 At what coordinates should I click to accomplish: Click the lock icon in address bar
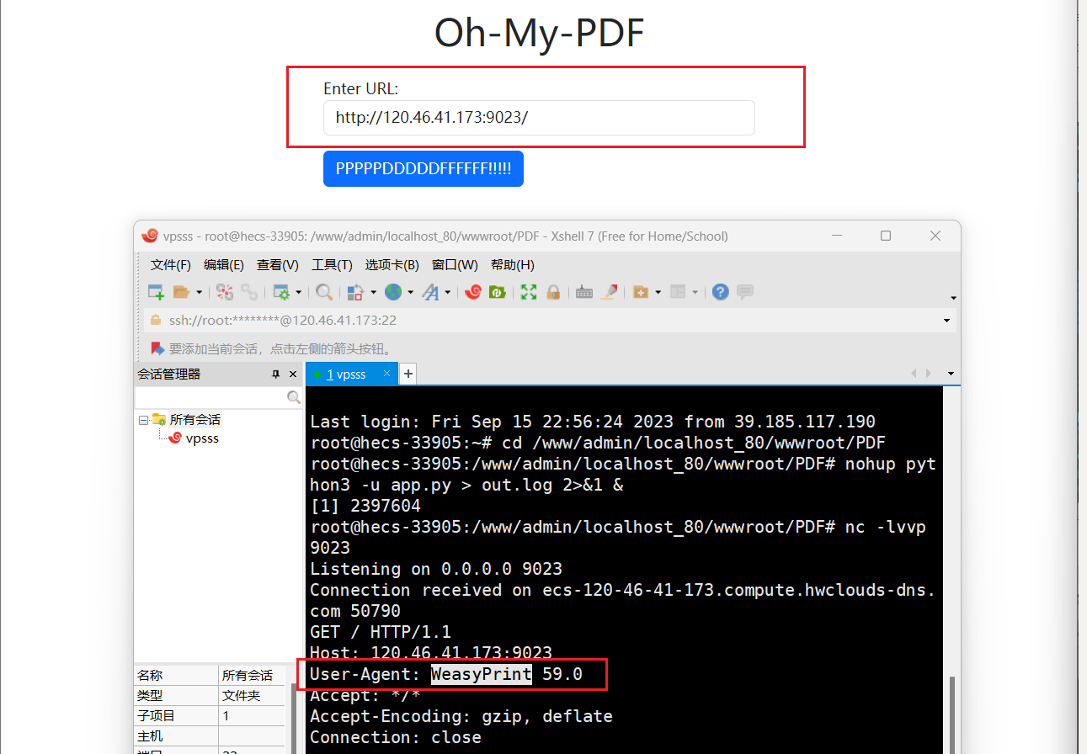click(155, 320)
